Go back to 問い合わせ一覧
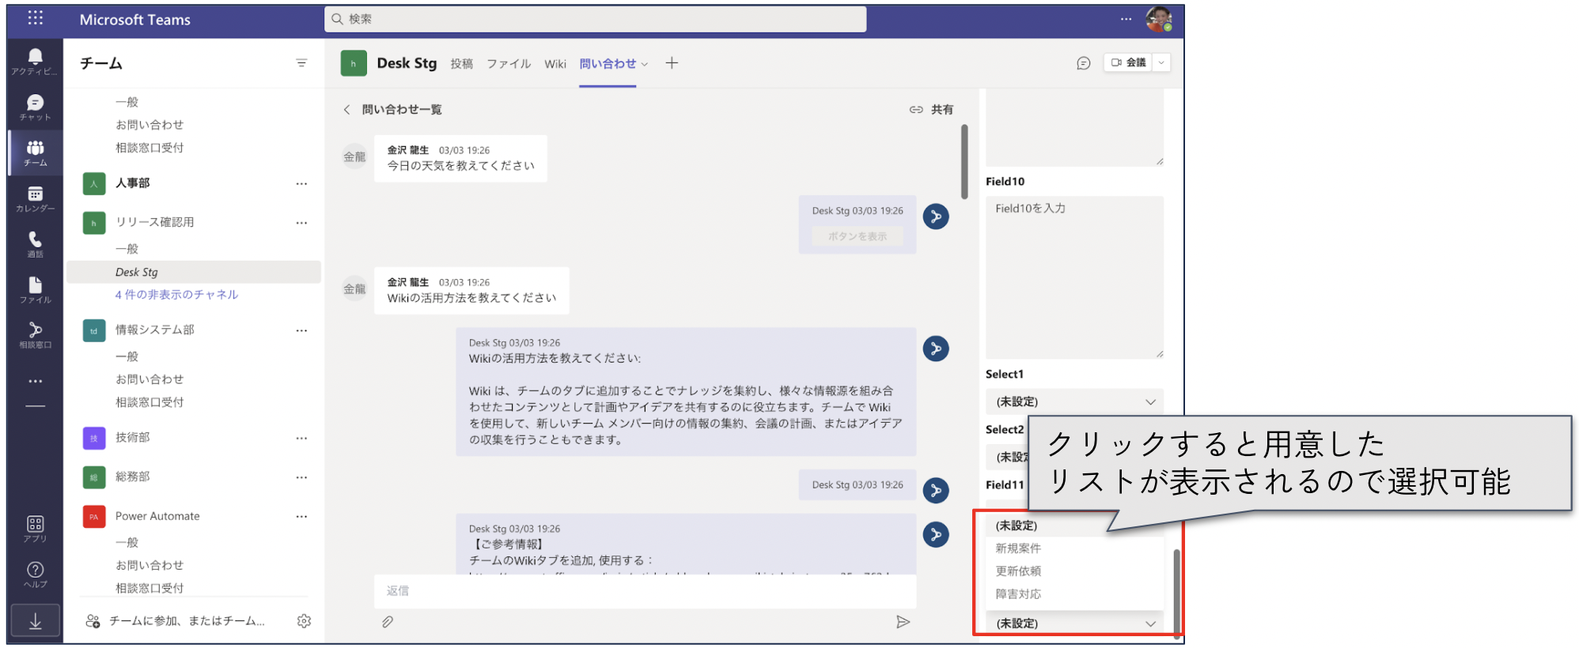 pos(392,110)
